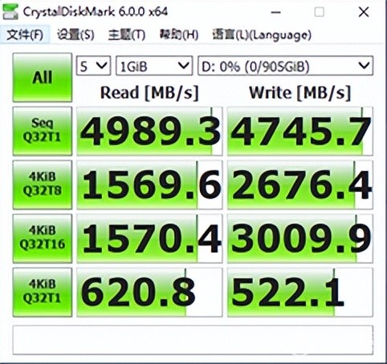Screen dimensions: 387x364
Task: Run the Seq Q32T1 test
Action: [43, 131]
